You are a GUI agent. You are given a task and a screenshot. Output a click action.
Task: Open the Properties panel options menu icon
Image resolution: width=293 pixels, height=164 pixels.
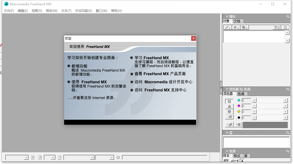coord(288,16)
